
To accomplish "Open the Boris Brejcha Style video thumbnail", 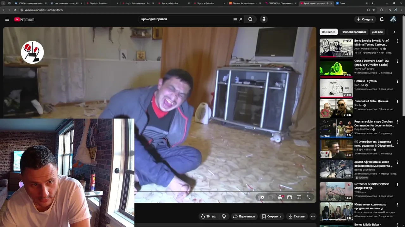I will [336, 48].
